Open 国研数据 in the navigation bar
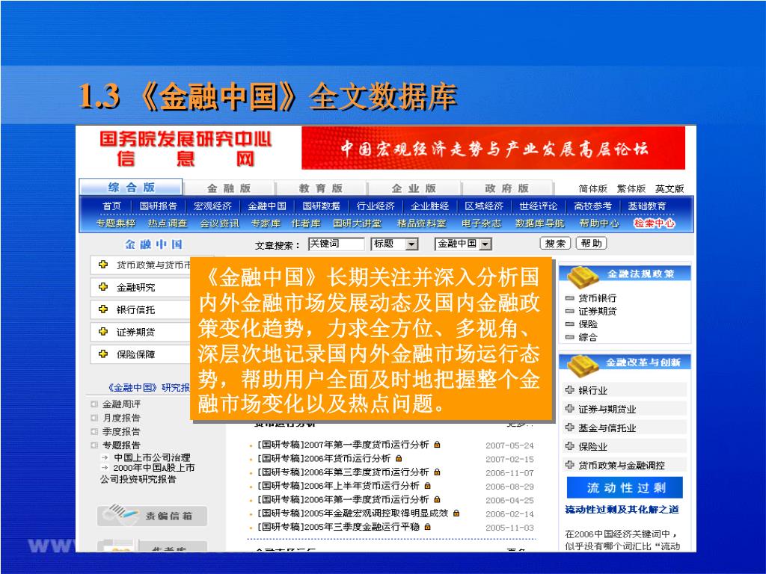 321,206
